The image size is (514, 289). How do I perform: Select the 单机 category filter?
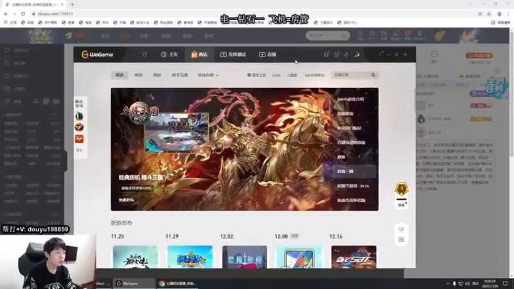click(138, 75)
